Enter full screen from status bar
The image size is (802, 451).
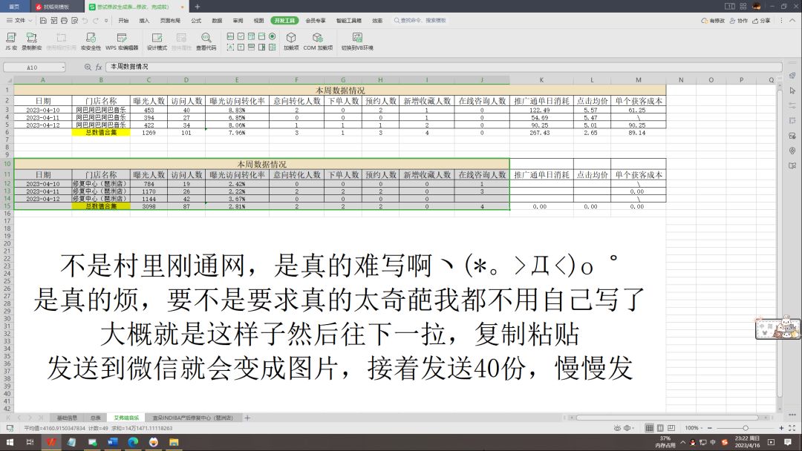[792, 428]
